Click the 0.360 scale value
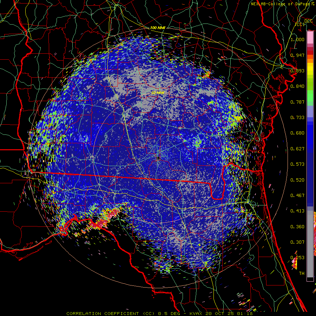Screen dimensions: 316x316 pos(297,227)
